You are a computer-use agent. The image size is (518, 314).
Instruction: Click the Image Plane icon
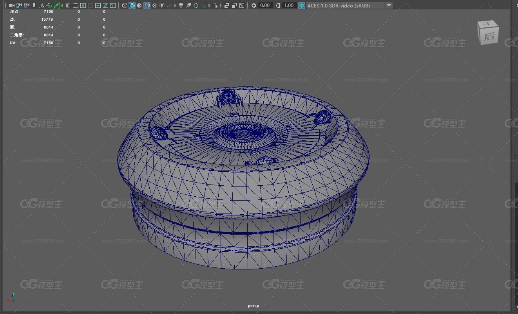(x=41, y=5)
